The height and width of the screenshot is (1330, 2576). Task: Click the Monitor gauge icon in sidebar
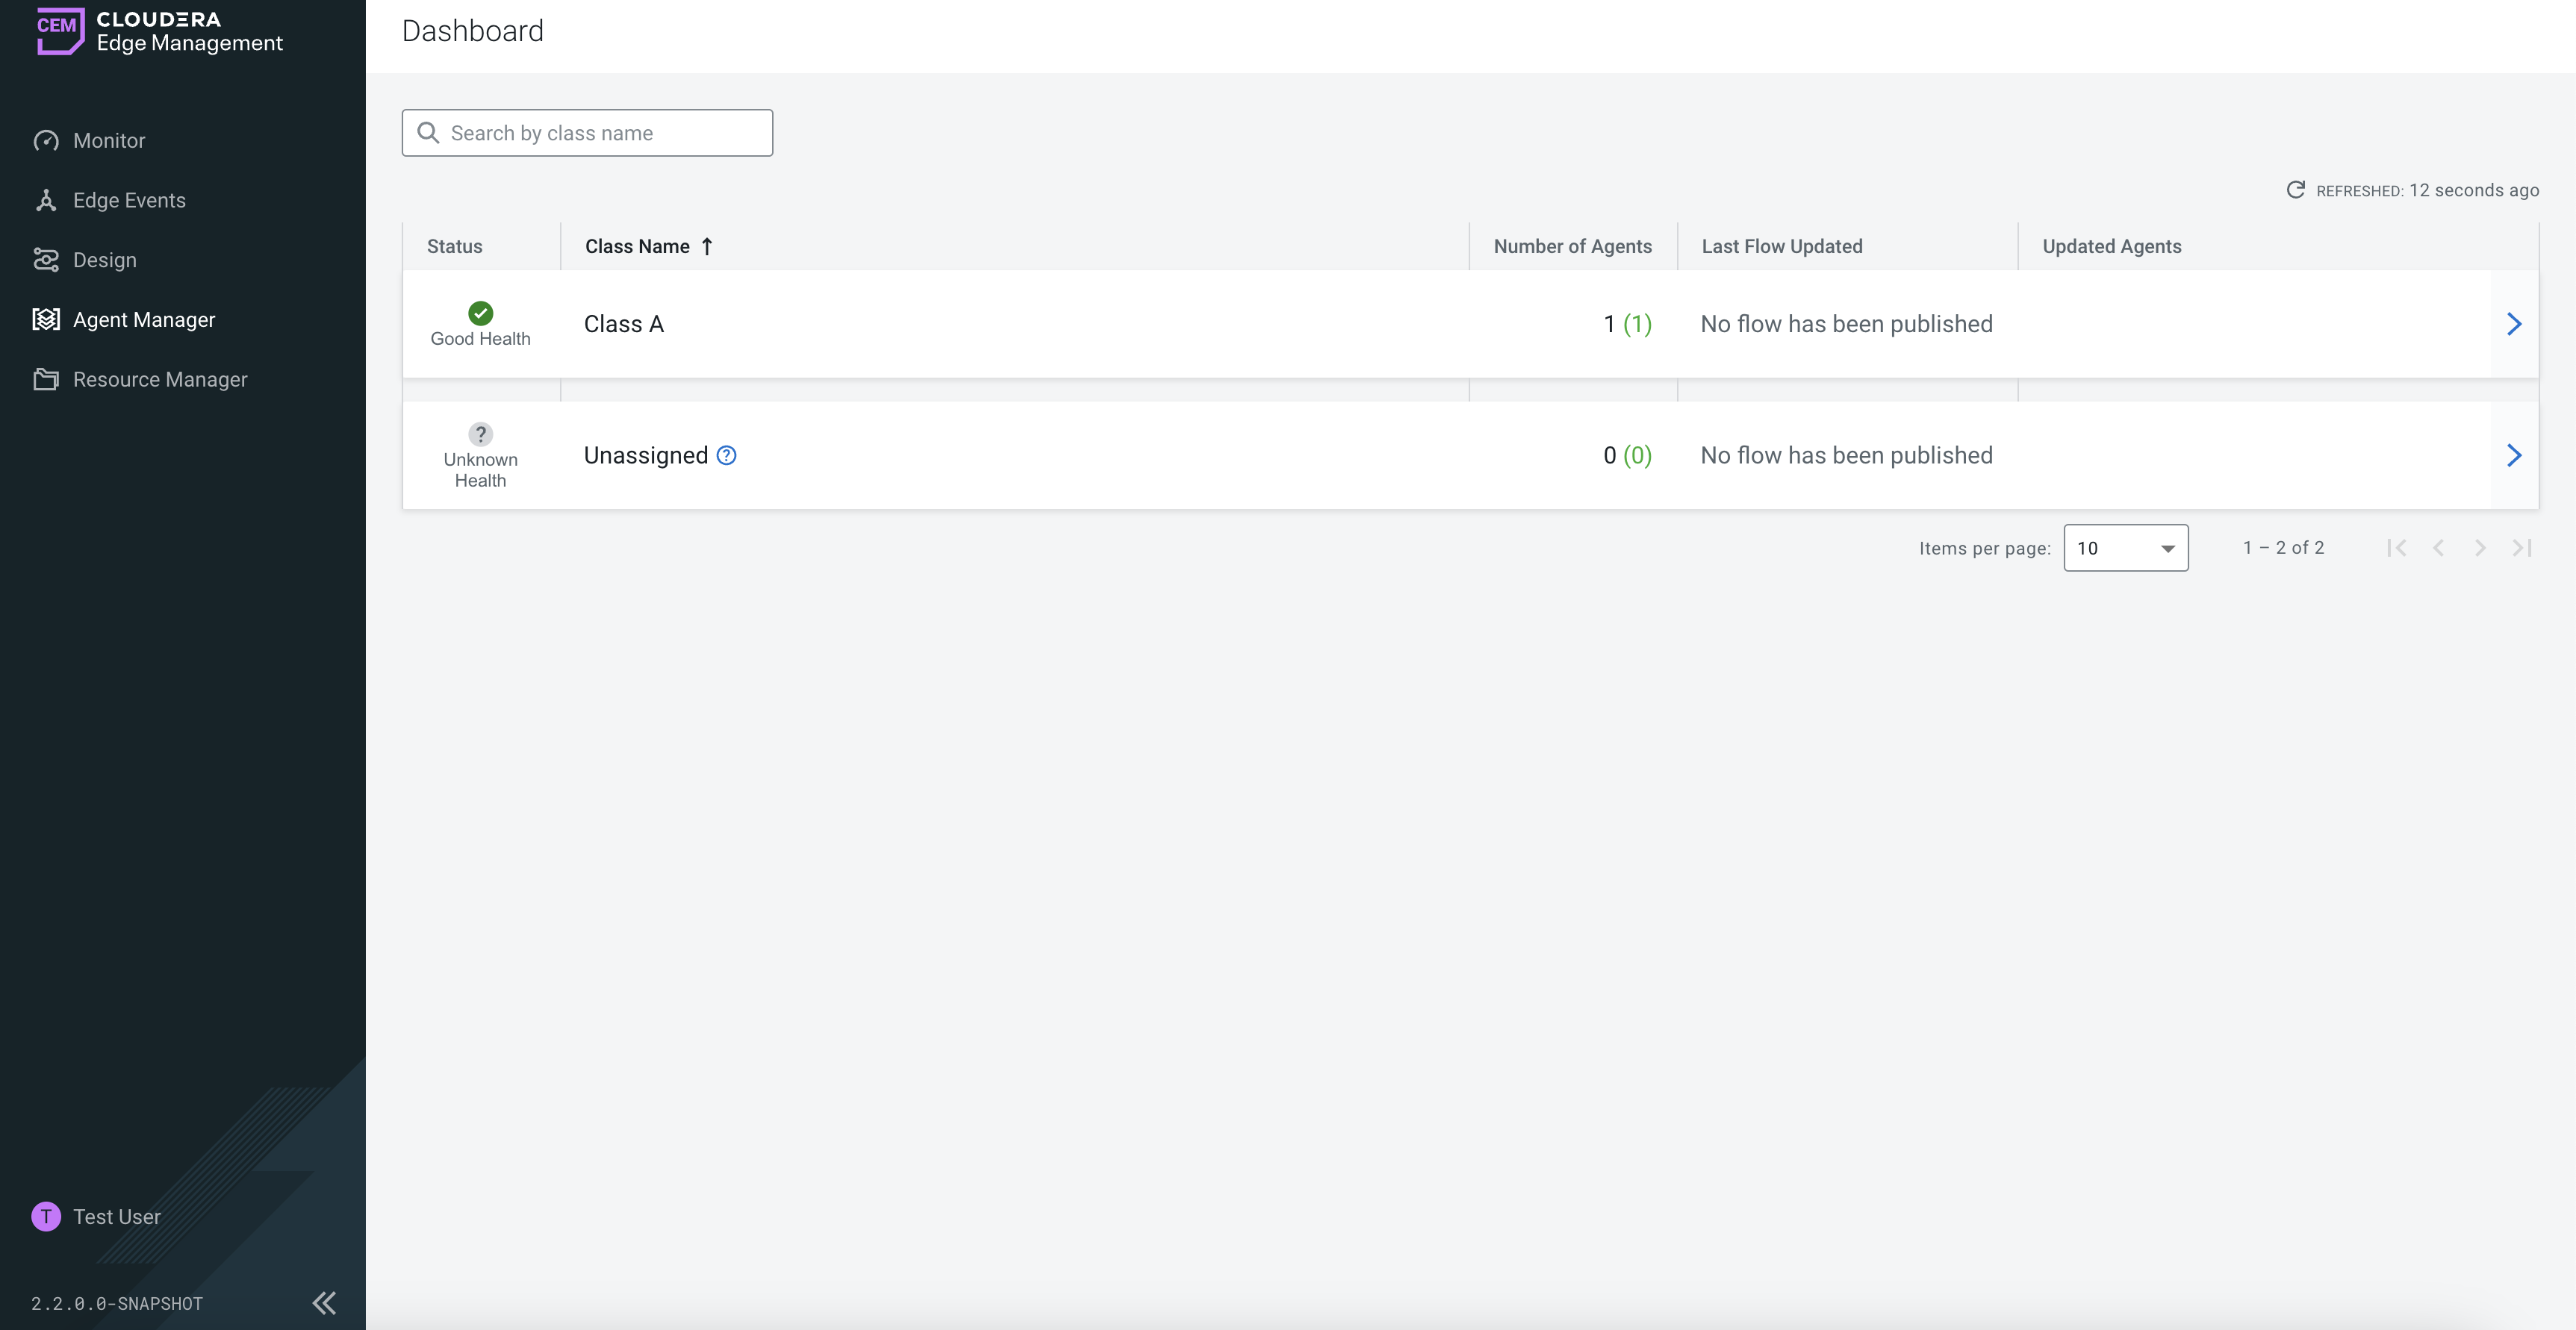[x=46, y=141]
